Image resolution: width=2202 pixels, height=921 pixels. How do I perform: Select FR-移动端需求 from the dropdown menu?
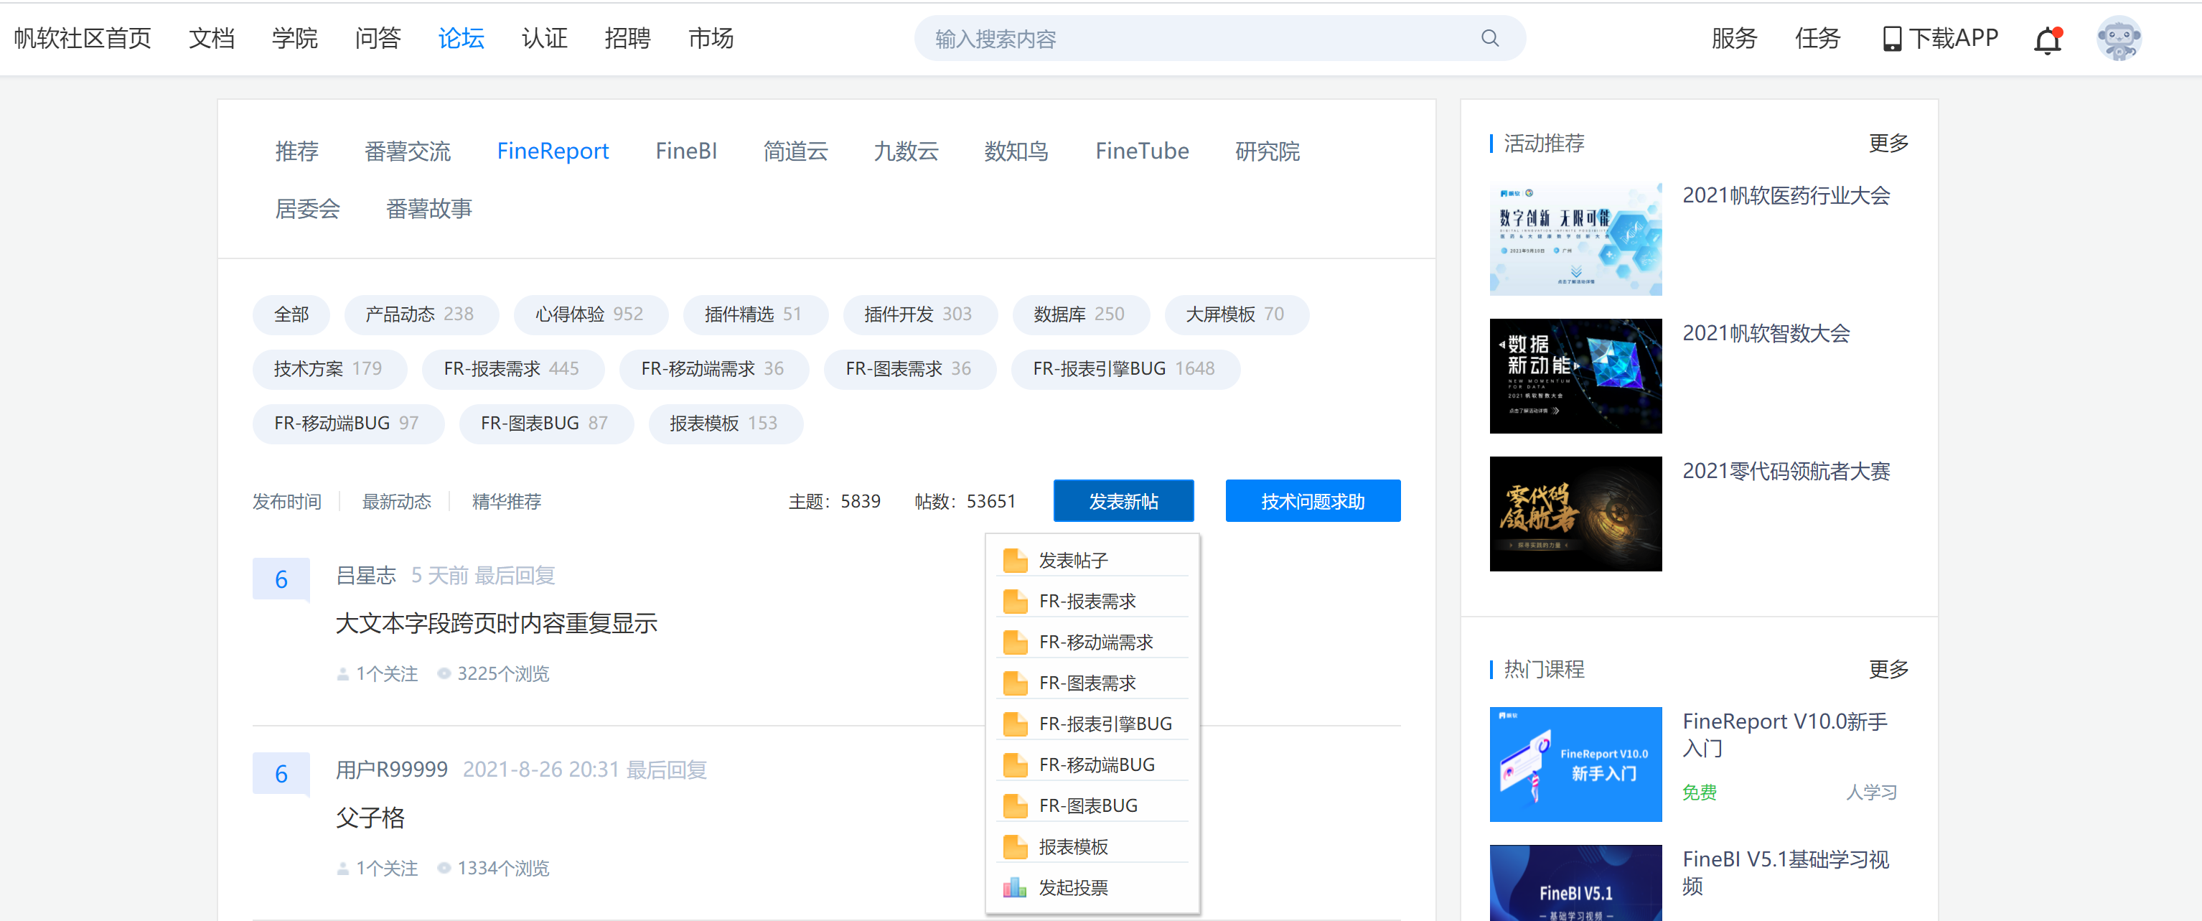pyautogui.click(x=1095, y=642)
